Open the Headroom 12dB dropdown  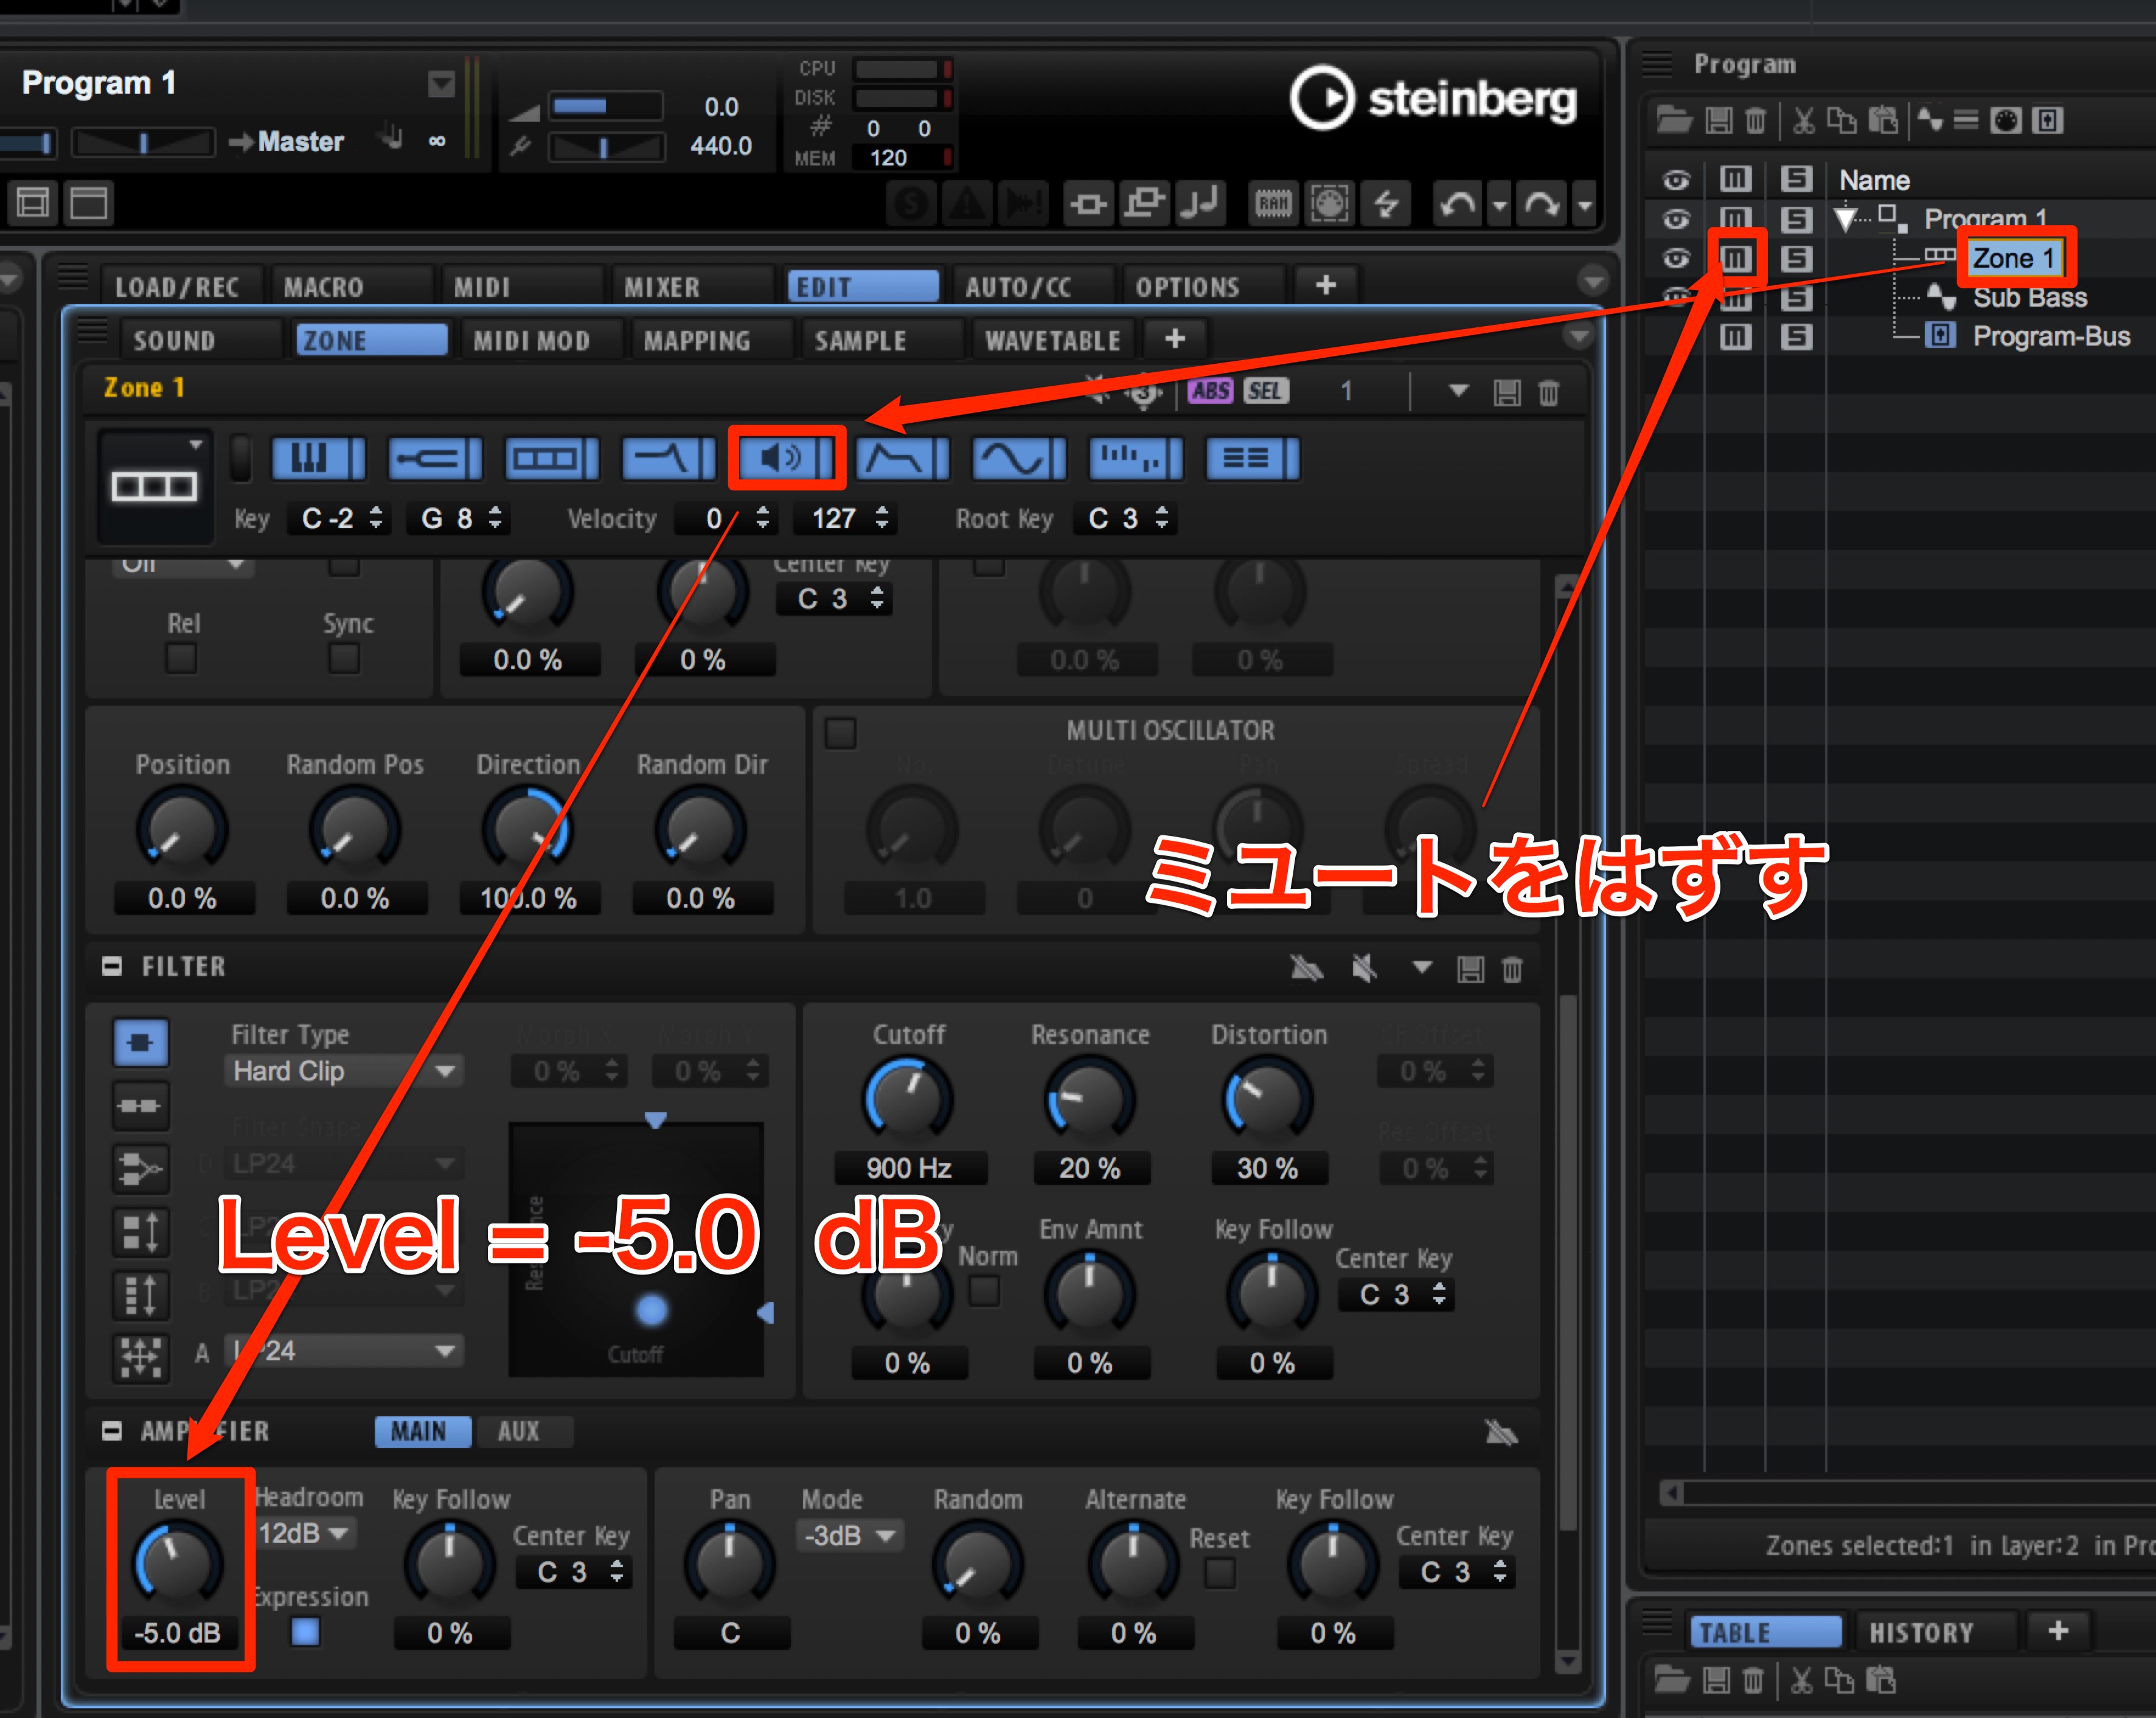(305, 1533)
